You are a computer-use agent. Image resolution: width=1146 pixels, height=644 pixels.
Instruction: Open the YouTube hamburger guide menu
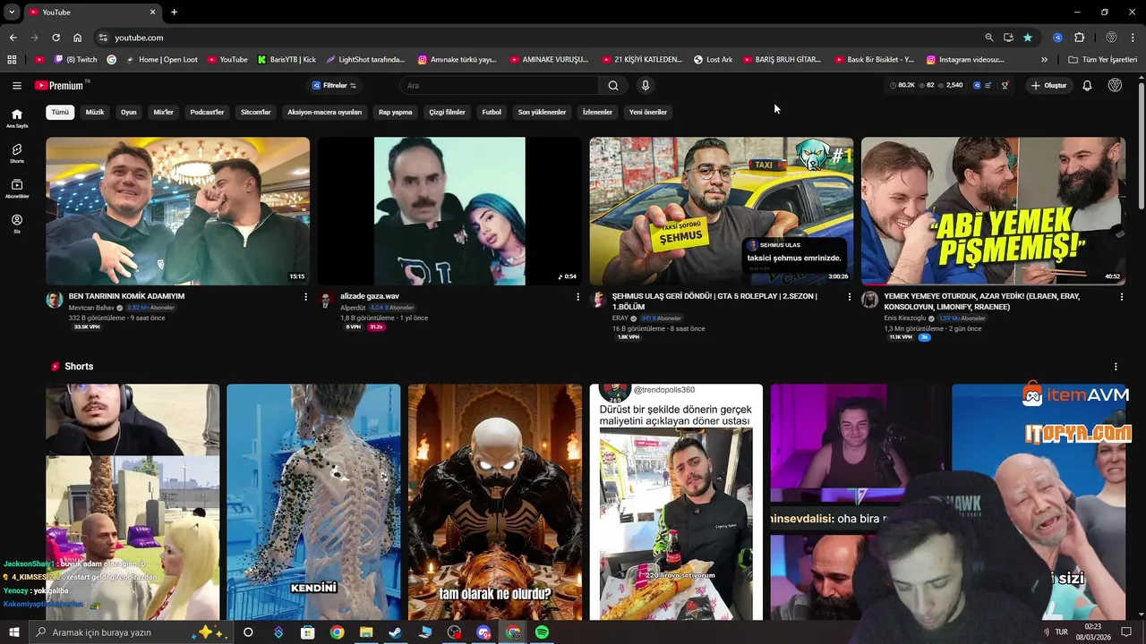click(16, 85)
